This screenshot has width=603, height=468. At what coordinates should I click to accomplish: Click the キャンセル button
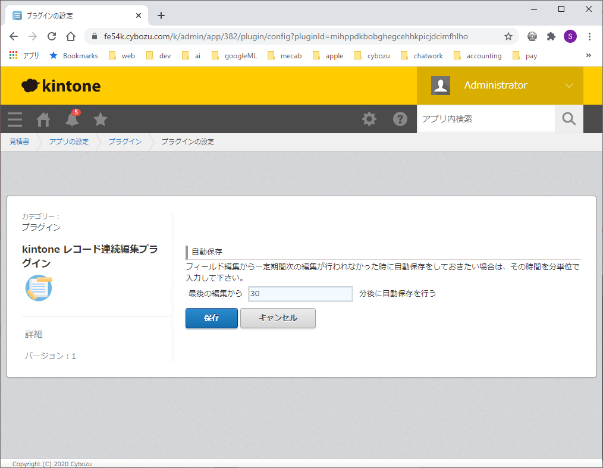tap(278, 318)
